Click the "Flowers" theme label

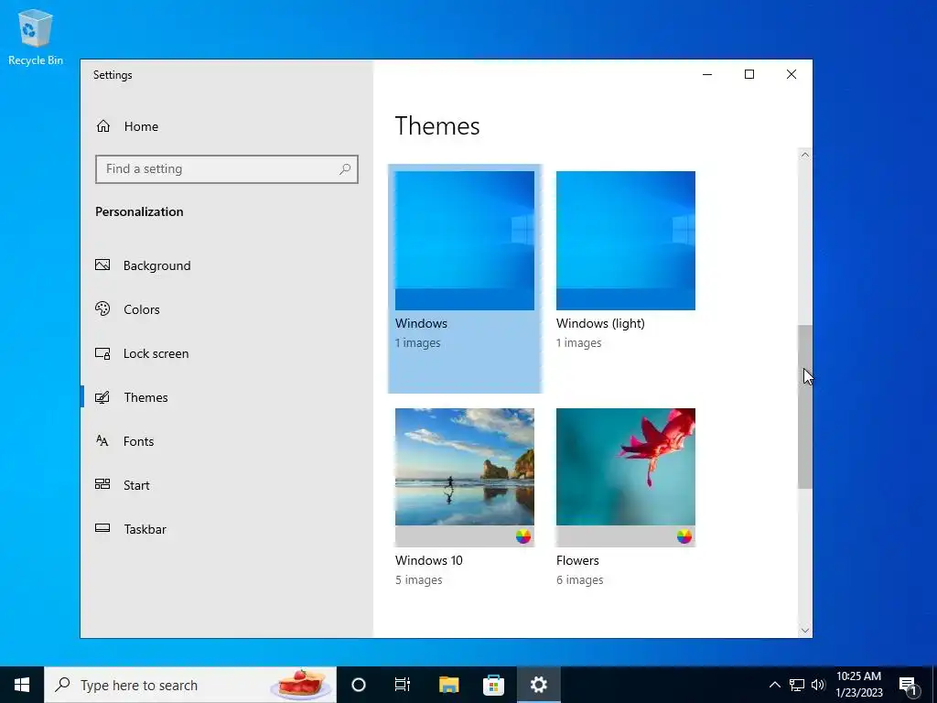click(x=577, y=560)
